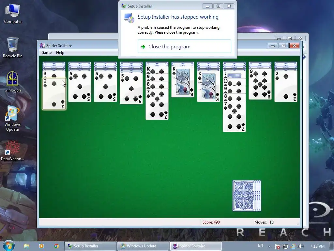
Task: Select the 10 of spades in fifth column
Action: [157, 70]
